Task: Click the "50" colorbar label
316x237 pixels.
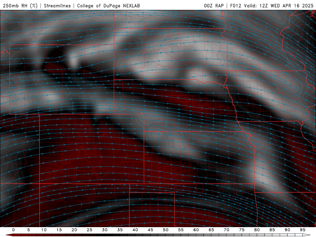Action: [166, 230]
